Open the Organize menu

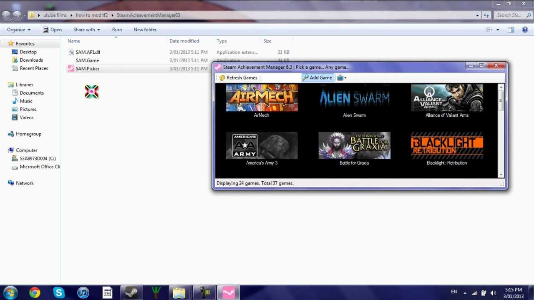coord(19,30)
